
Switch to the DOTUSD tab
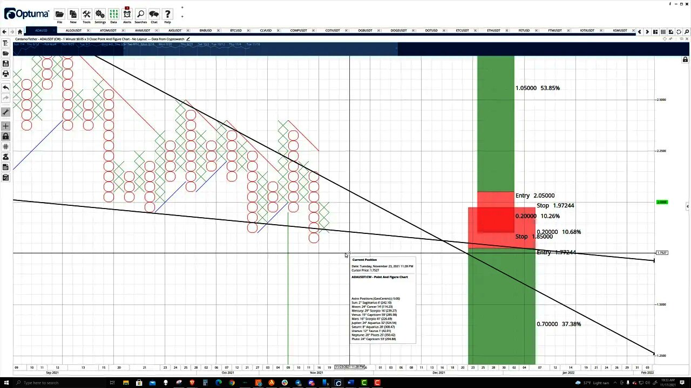pyautogui.click(x=431, y=31)
